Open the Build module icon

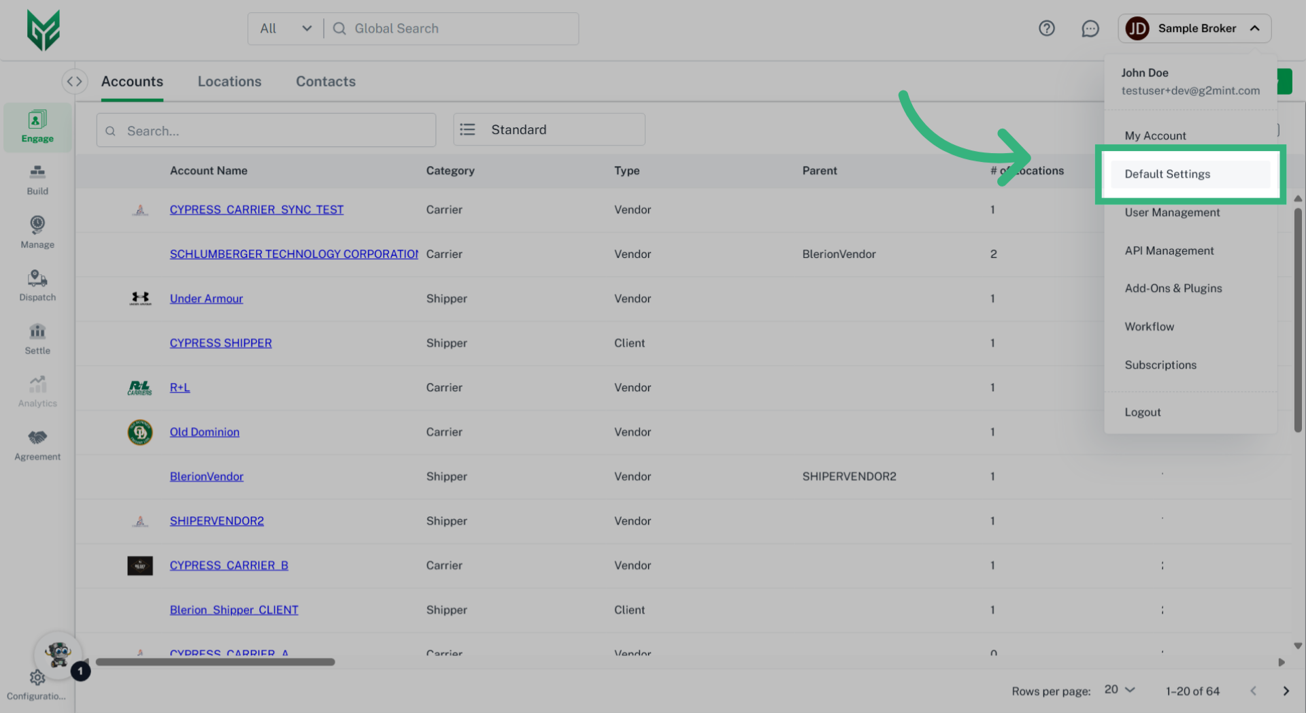tap(37, 178)
